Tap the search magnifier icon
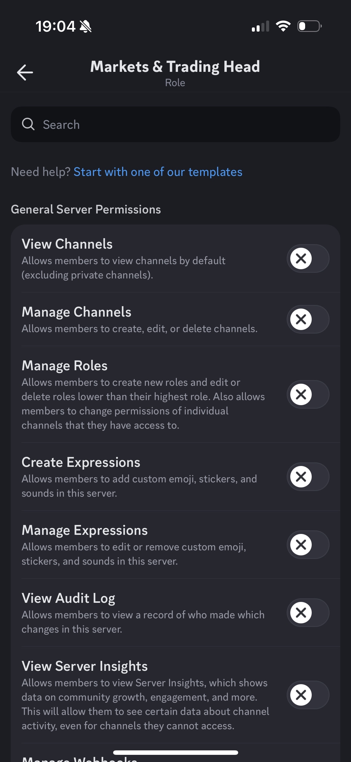Viewport: 351px width, 762px height. click(28, 124)
